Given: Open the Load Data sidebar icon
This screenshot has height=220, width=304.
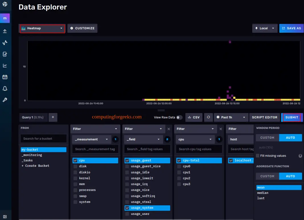Looking at the screenshot, I should point(5,31).
